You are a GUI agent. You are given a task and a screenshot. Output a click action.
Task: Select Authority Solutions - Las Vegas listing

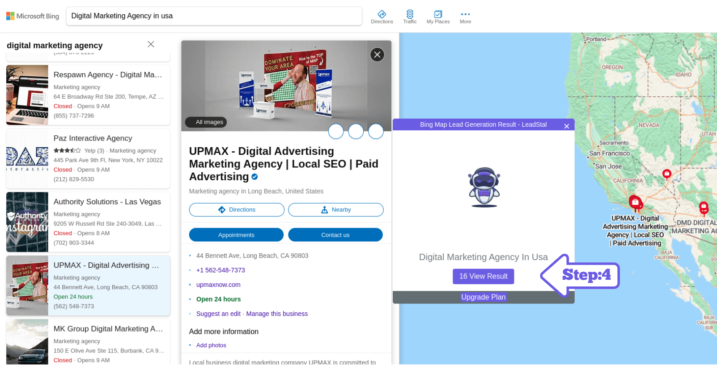pos(88,222)
